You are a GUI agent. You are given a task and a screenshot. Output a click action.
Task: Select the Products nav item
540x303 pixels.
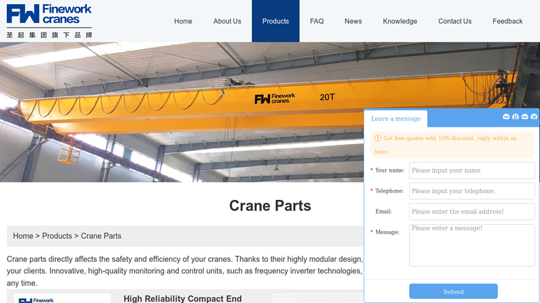click(275, 22)
